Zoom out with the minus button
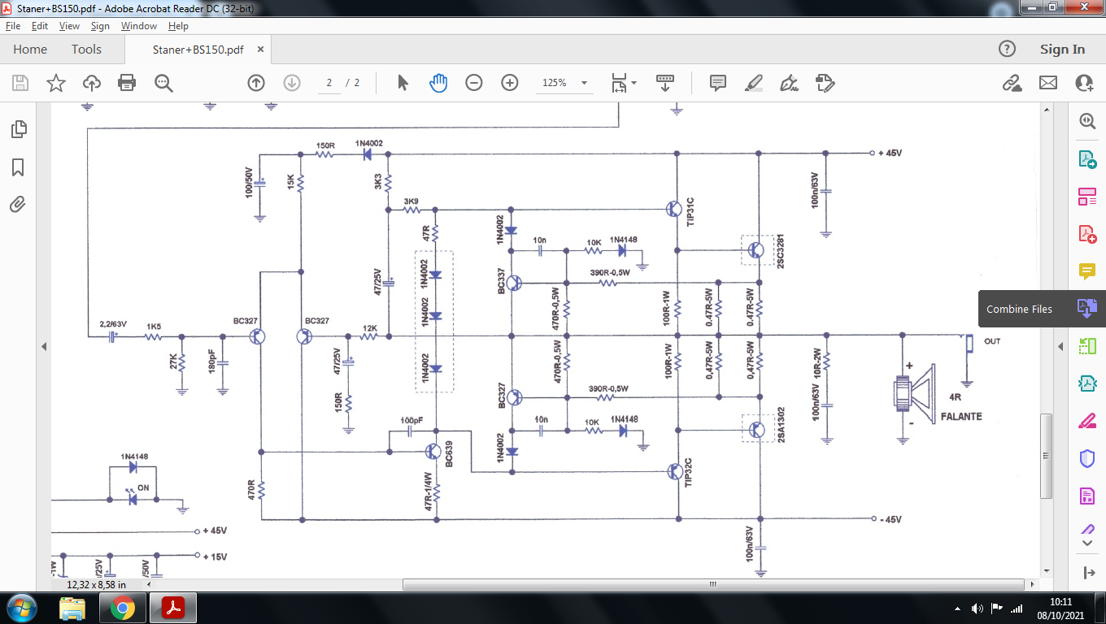The height and width of the screenshot is (624, 1106). (474, 83)
